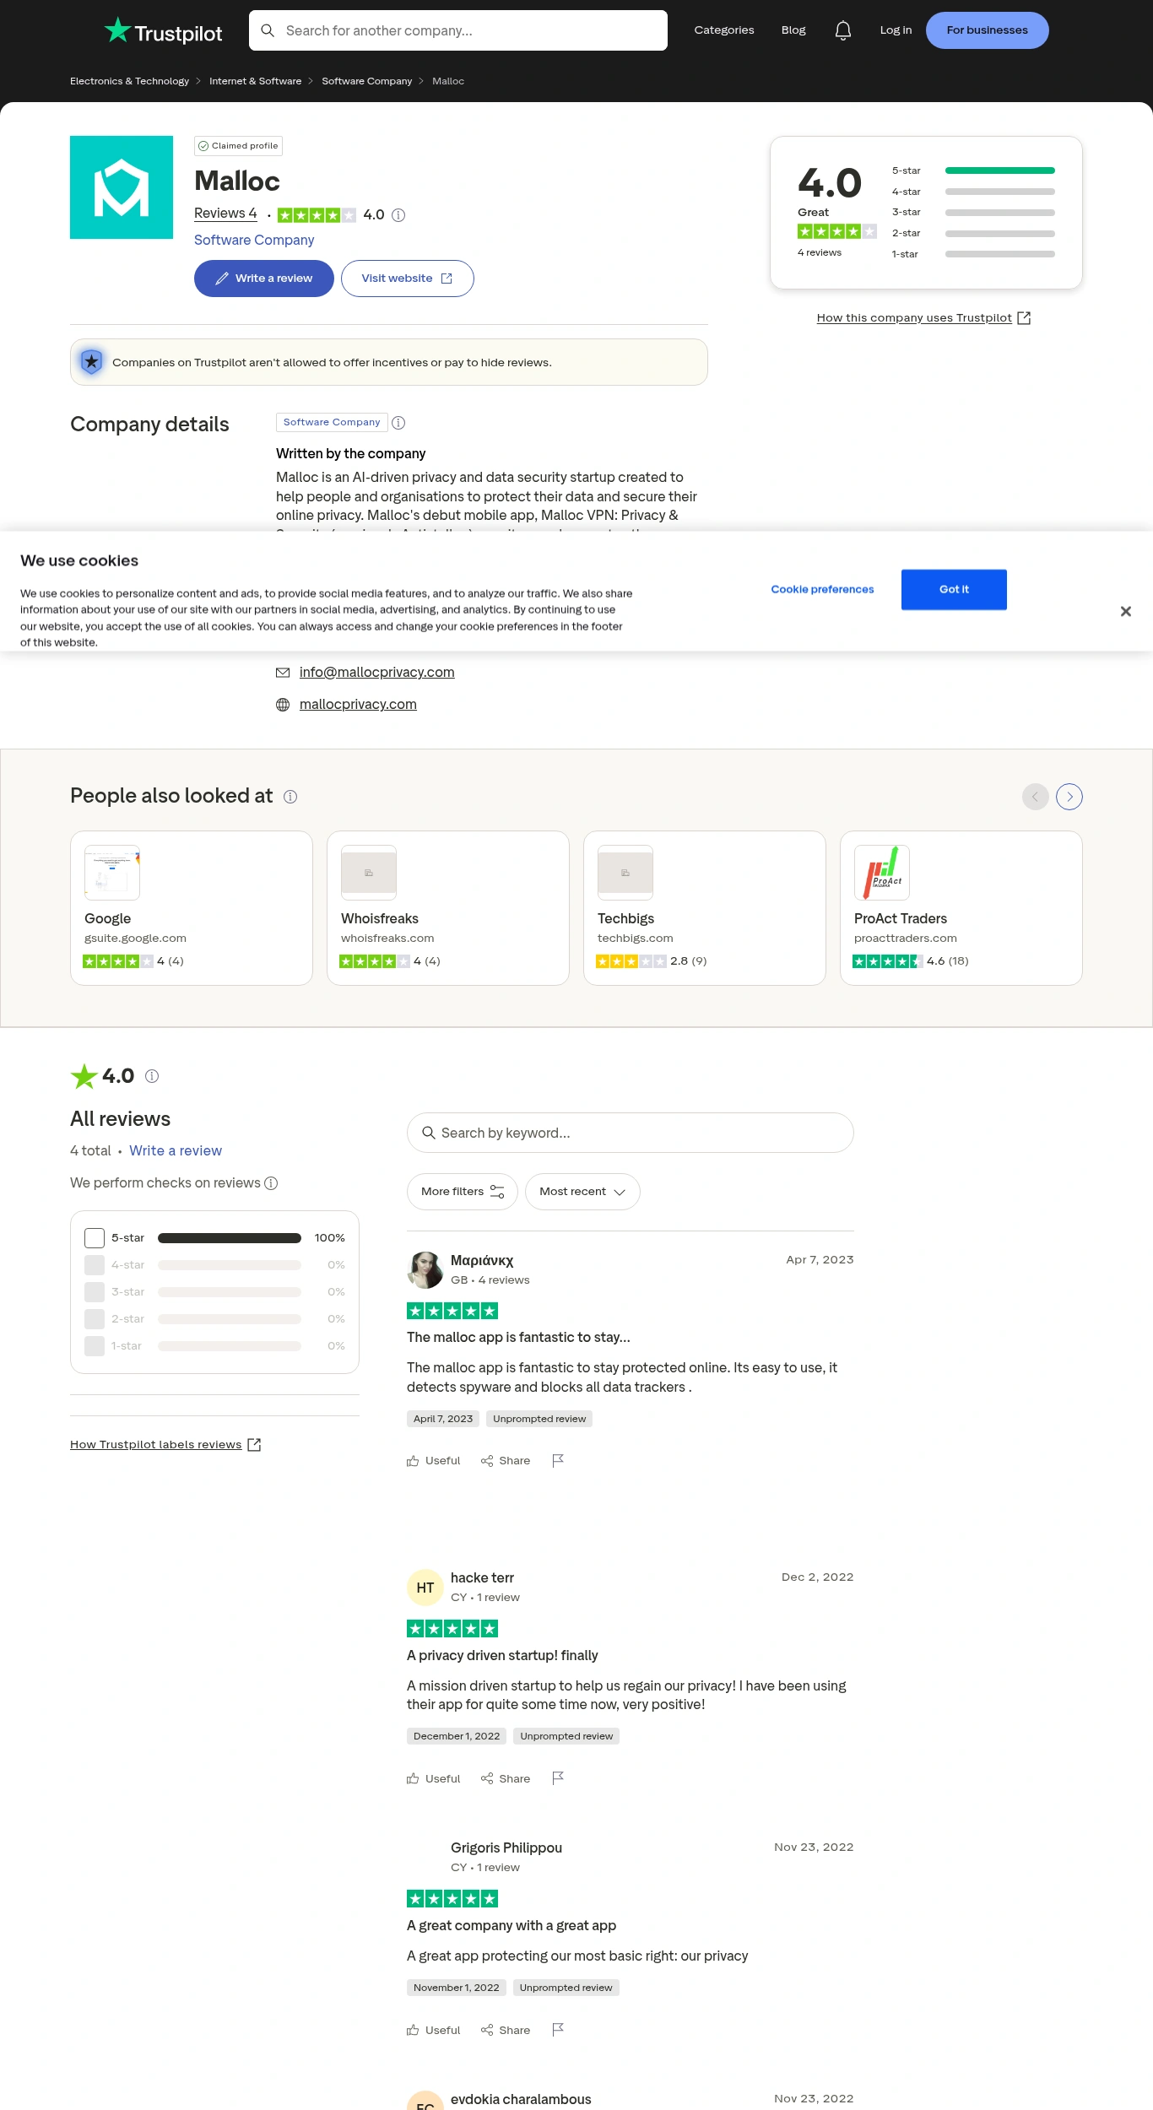
Task: Click the info@mallocprivacy.com email link
Action: [x=376, y=673]
